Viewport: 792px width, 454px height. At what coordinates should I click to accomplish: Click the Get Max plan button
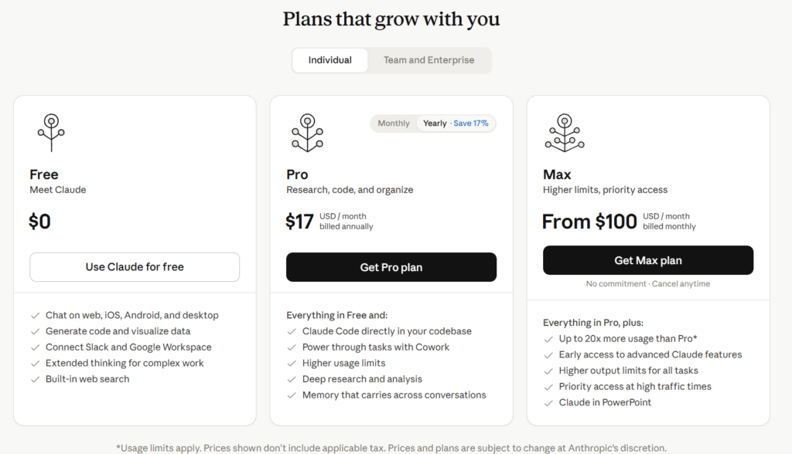click(x=647, y=260)
